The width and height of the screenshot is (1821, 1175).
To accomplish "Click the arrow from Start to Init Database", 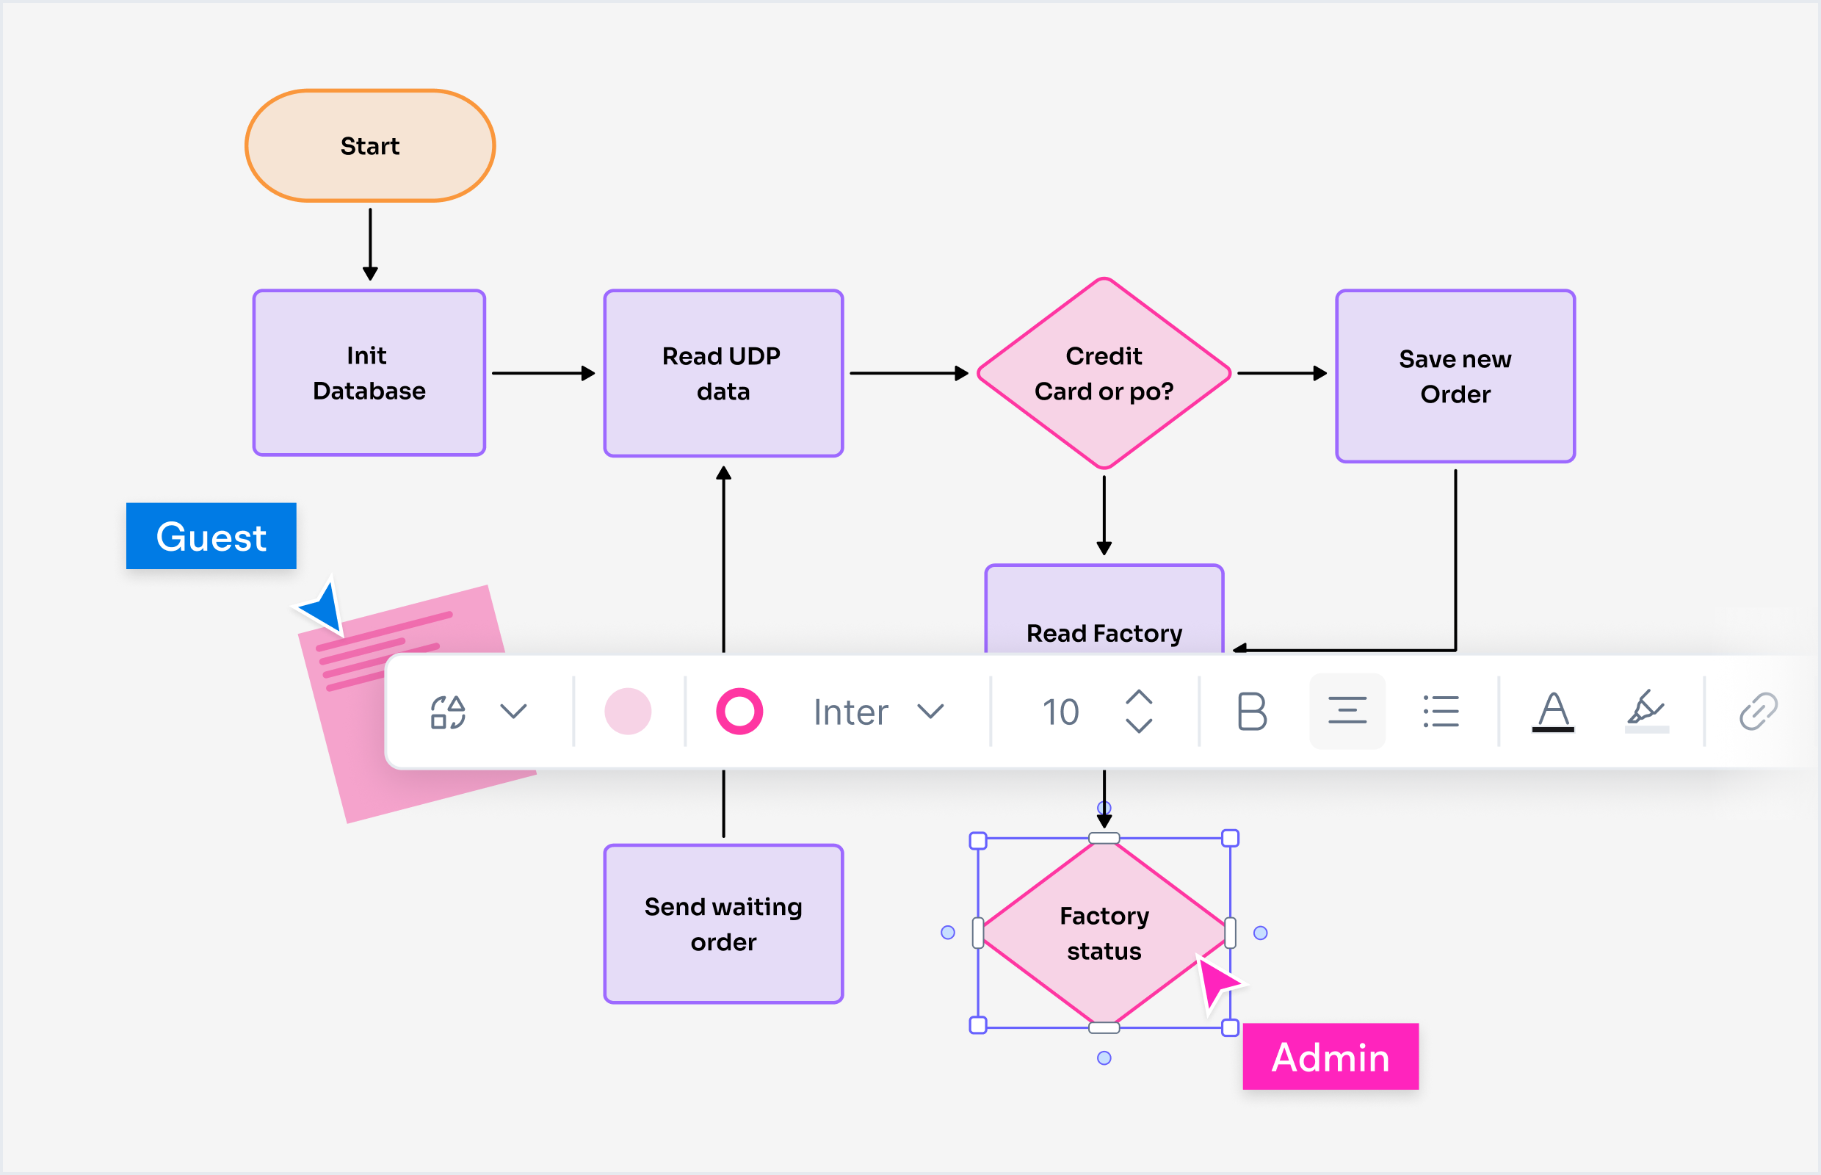I will [370, 244].
